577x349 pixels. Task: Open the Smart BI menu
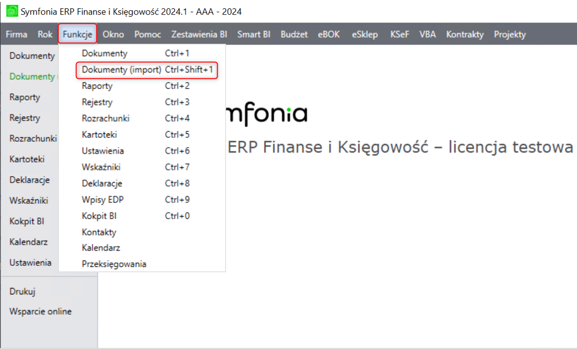254,34
